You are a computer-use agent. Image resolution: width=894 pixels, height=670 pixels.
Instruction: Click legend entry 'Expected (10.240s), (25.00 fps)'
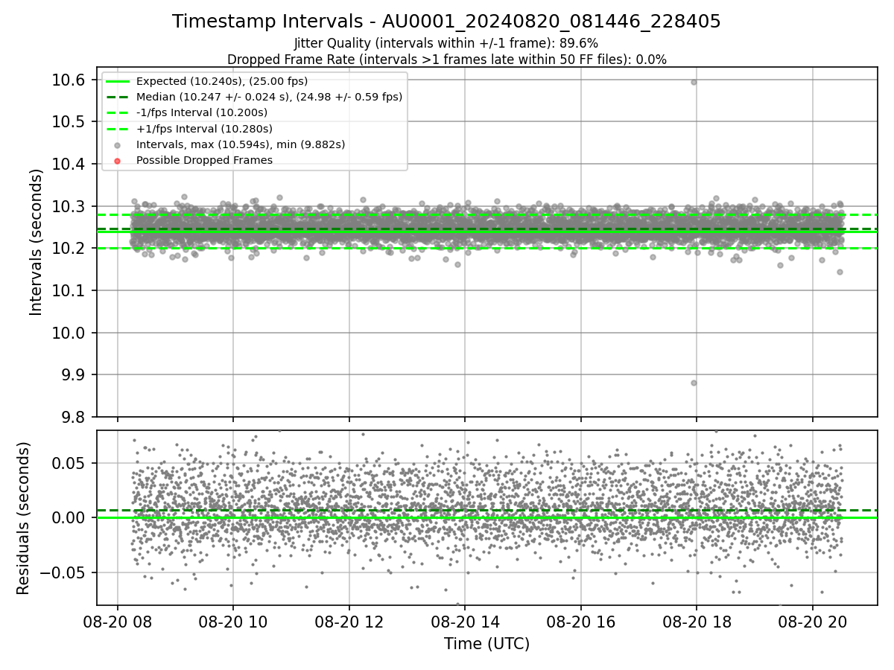point(222,81)
